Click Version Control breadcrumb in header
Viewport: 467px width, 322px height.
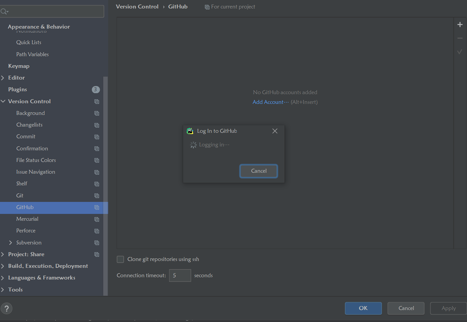(137, 7)
